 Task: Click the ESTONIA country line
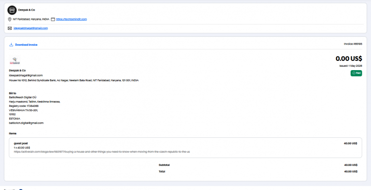point(14,118)
